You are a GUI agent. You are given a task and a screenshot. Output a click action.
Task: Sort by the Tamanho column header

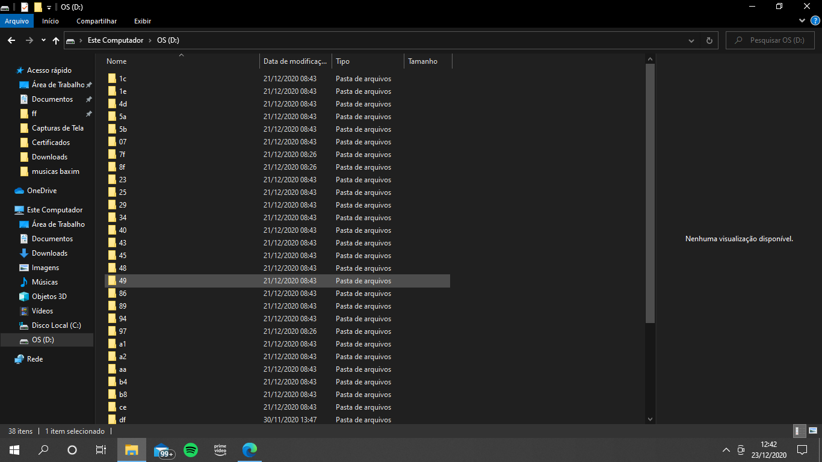point(428,61)
